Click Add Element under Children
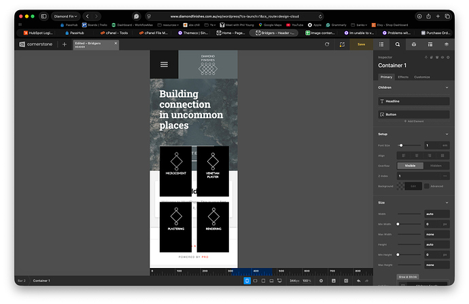Screen dimensions: 469x304 414,121
